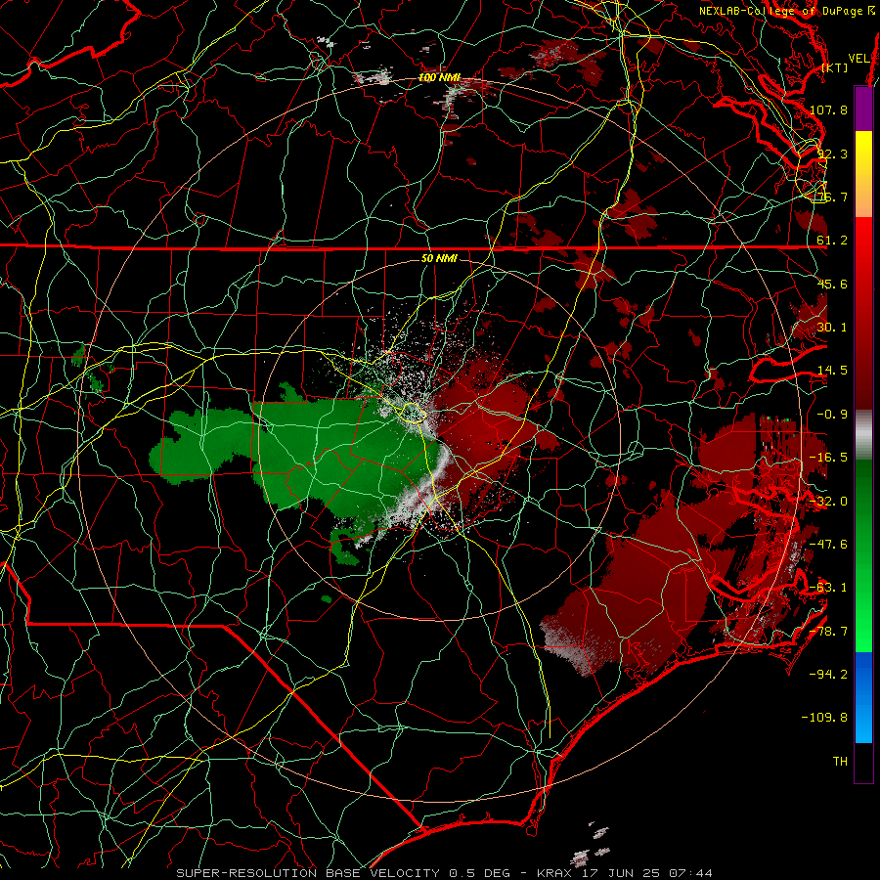Click SUPER-RESOLUTION BASE VELOCITY in the caption

point(310,873)
